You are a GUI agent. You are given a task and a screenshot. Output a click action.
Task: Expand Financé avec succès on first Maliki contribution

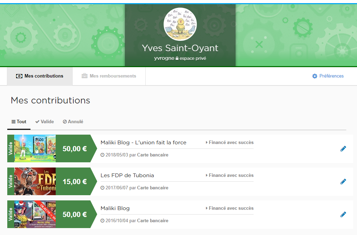[x=230, y=143]
